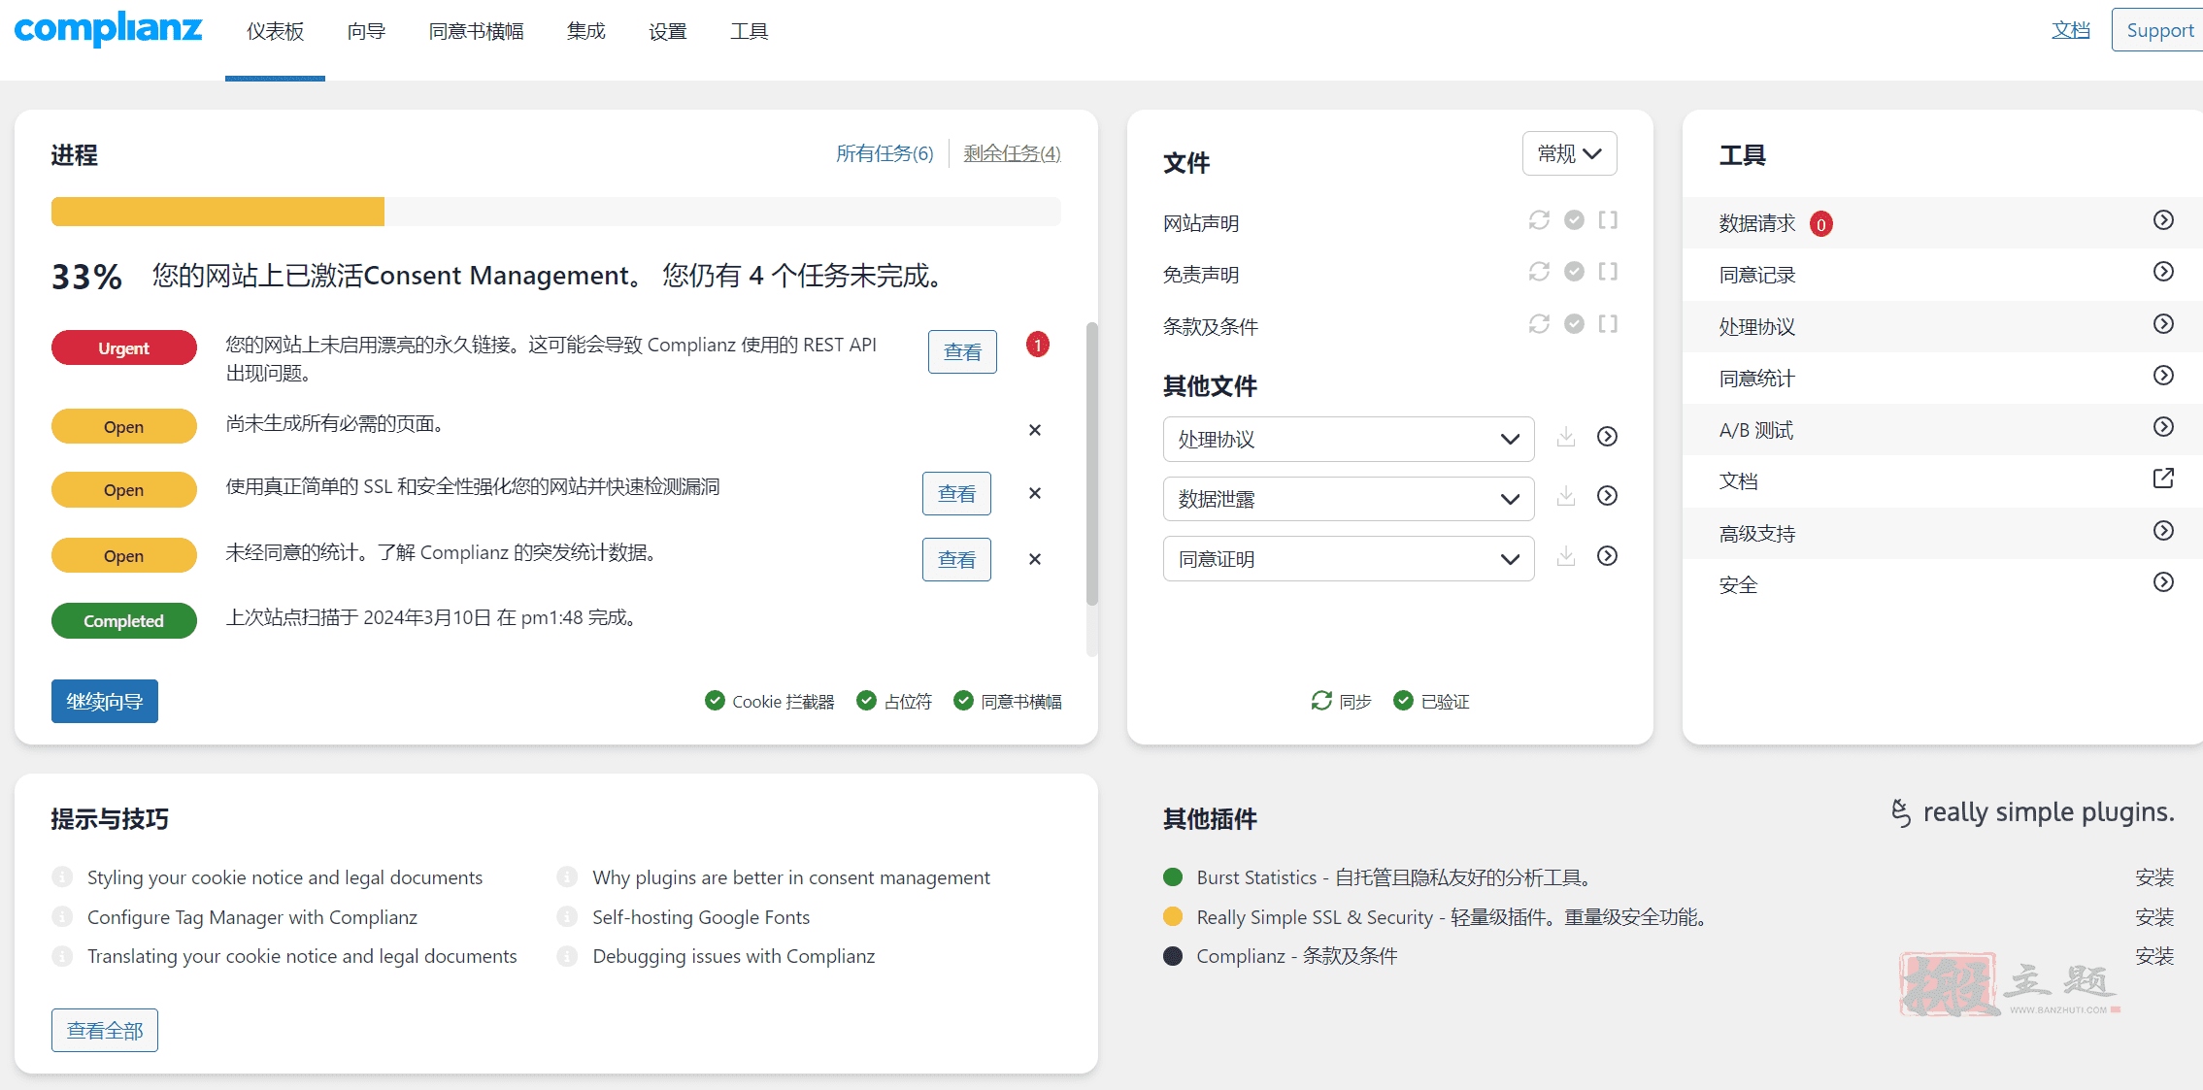Open 高级支持 via its arrow icon
Screen dimensions: 2203x1090
point(2163,531)
